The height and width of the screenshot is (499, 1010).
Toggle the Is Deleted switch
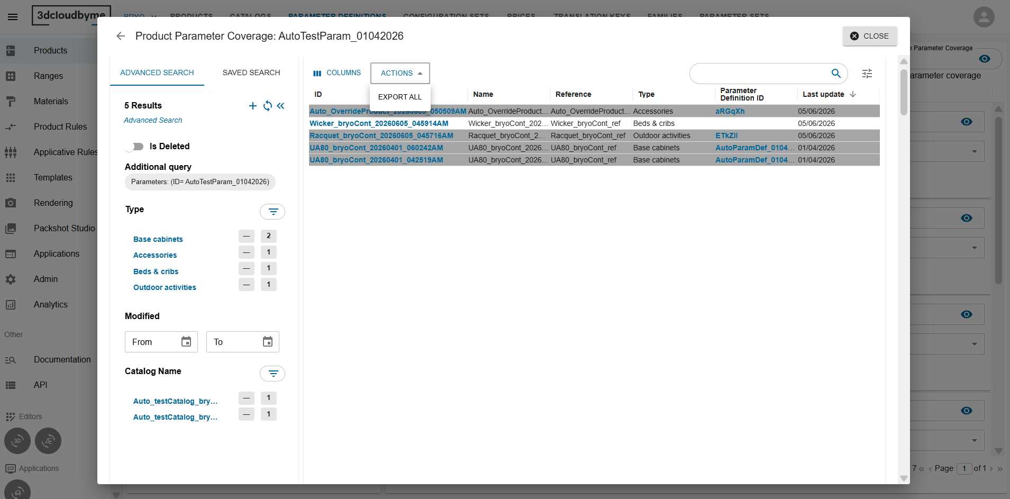pos(135,147)
